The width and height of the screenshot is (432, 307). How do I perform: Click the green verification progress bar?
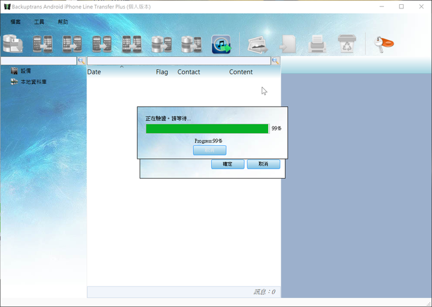[208, 128]
